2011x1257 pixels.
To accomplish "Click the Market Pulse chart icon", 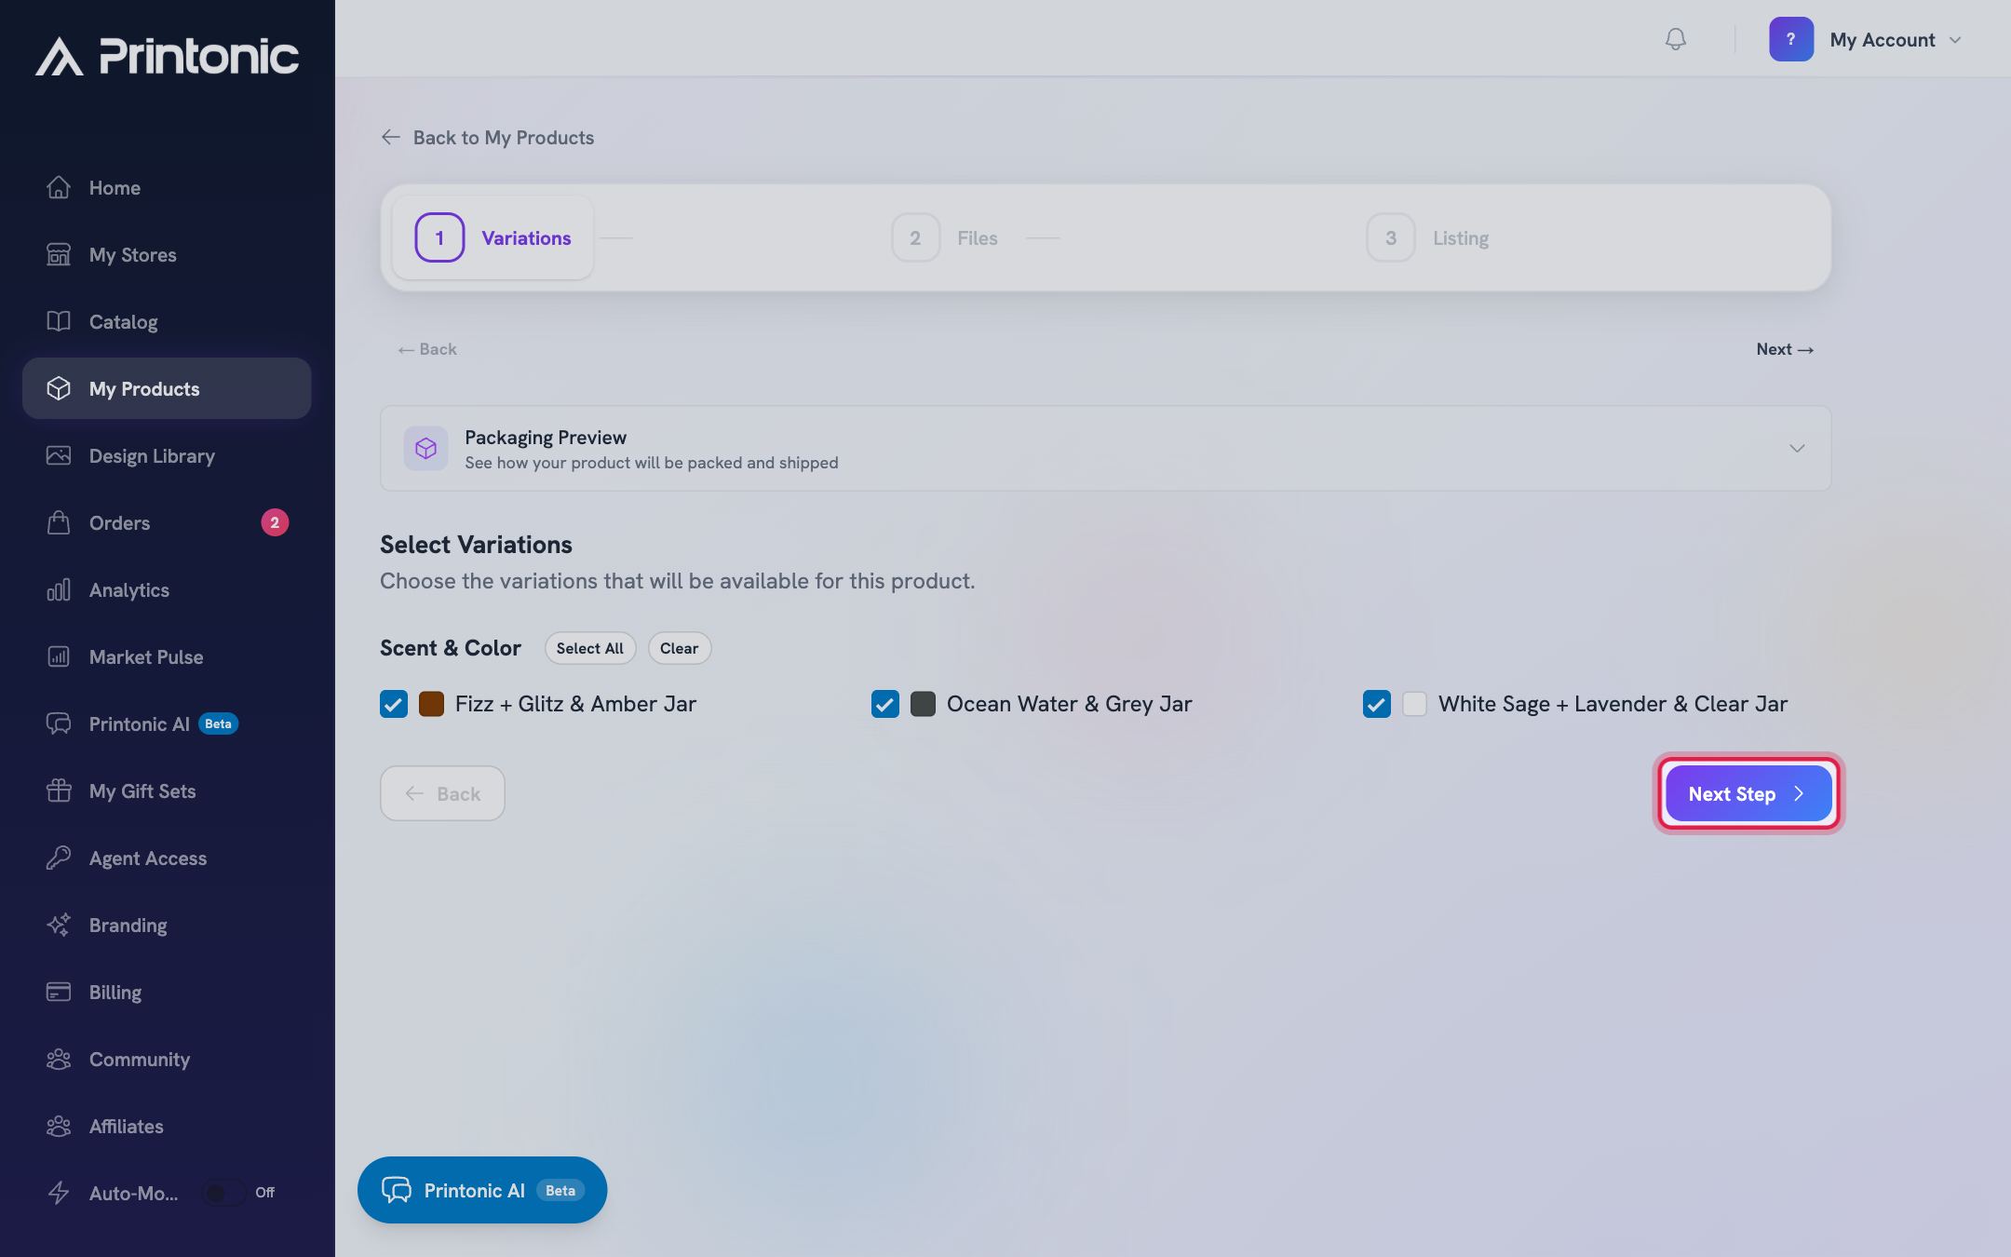I will click(x=59, y=656).
